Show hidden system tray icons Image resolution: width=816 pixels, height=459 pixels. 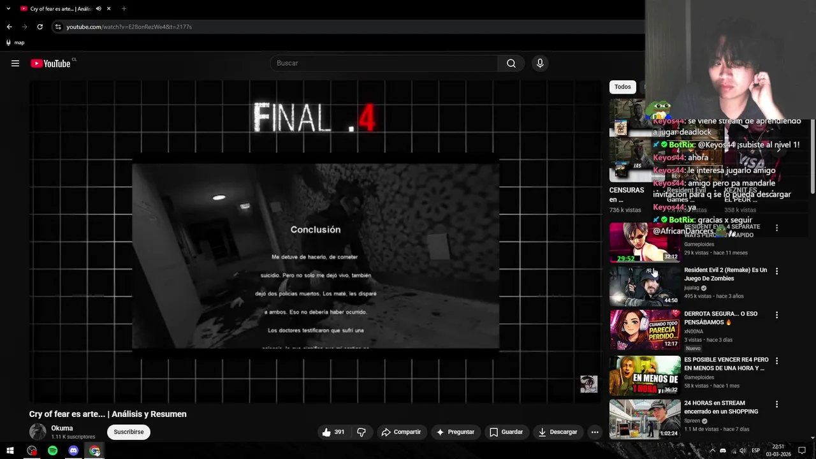pyautogui.click(x=713, y=451)
